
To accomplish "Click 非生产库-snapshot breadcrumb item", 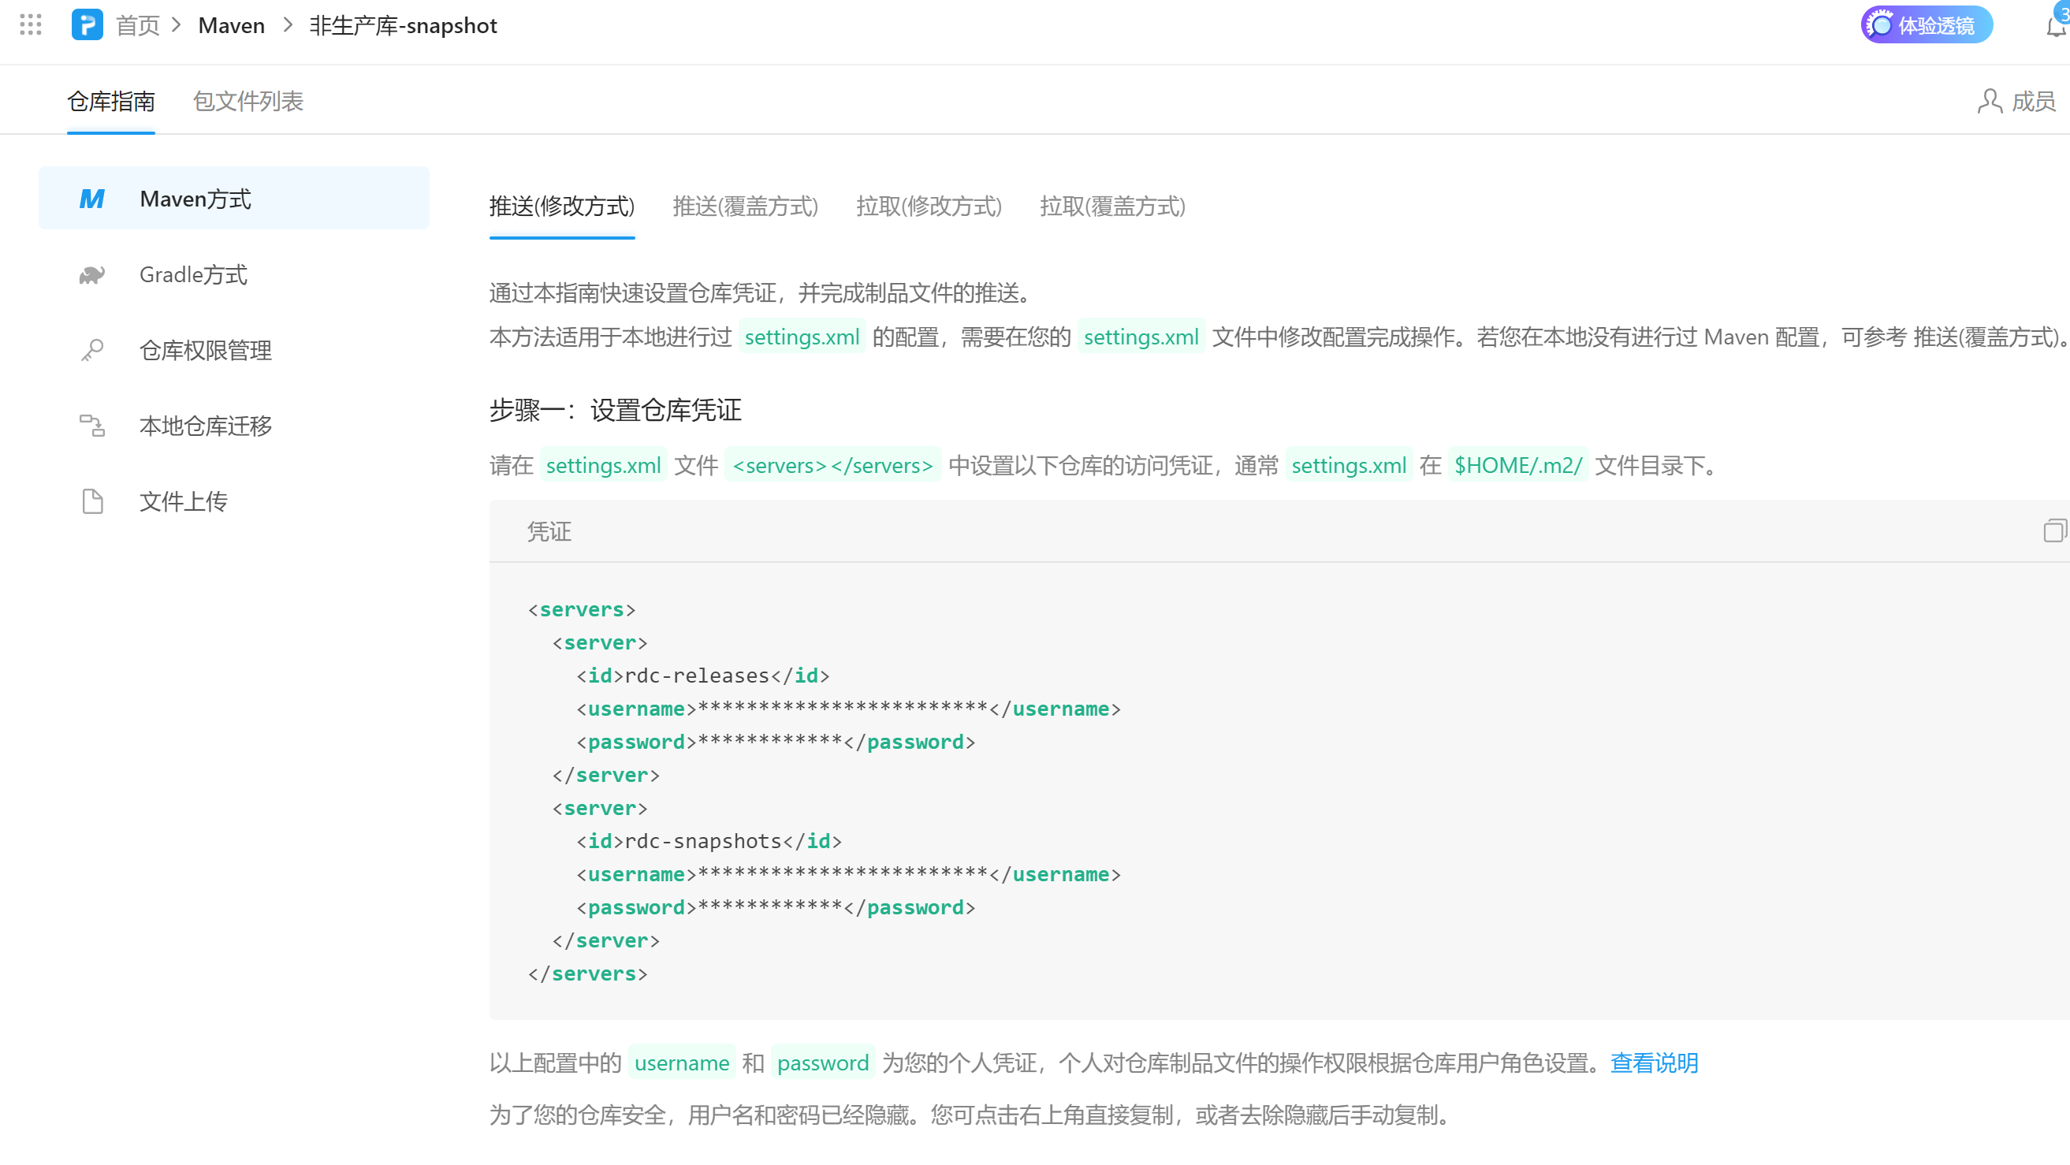I will coord(404,26).
